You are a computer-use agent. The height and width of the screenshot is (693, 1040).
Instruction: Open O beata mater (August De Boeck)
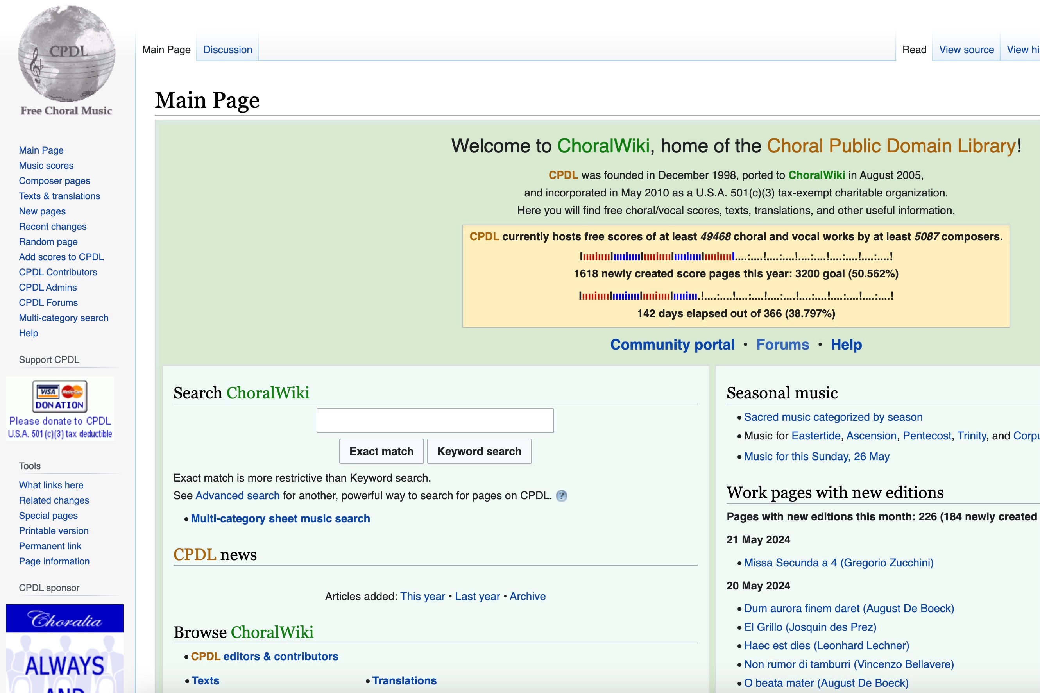826,683
